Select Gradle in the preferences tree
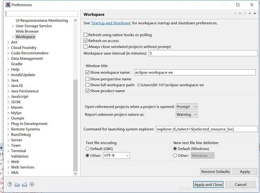The height and width of the screenshot is (193, 260). pos(16,64)
